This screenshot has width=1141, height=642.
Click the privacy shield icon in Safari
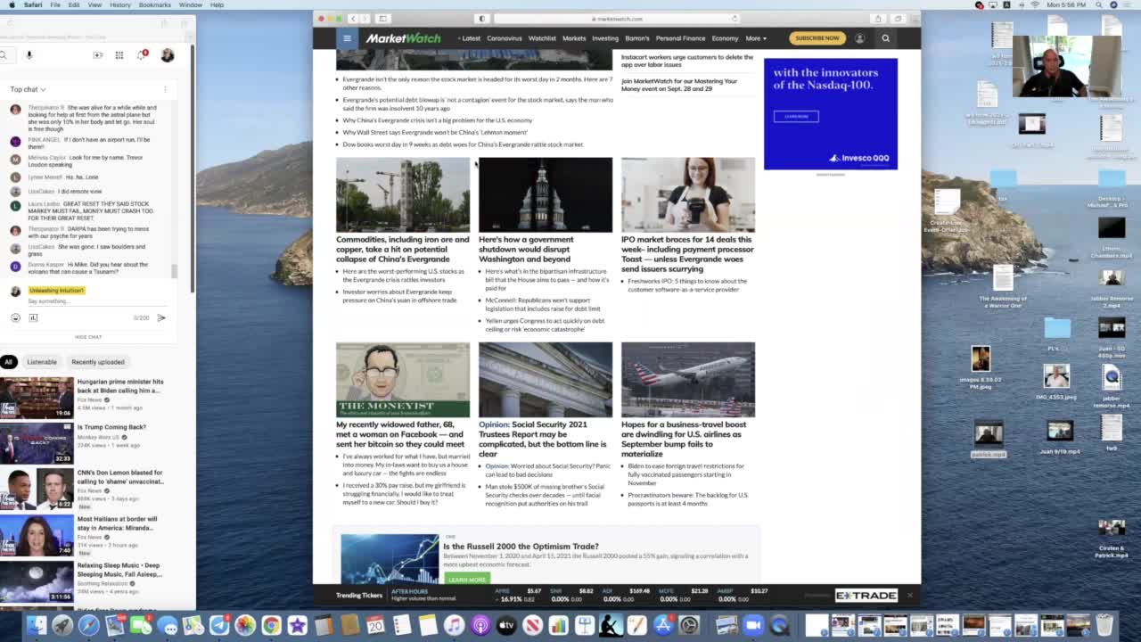coord(482,19)
